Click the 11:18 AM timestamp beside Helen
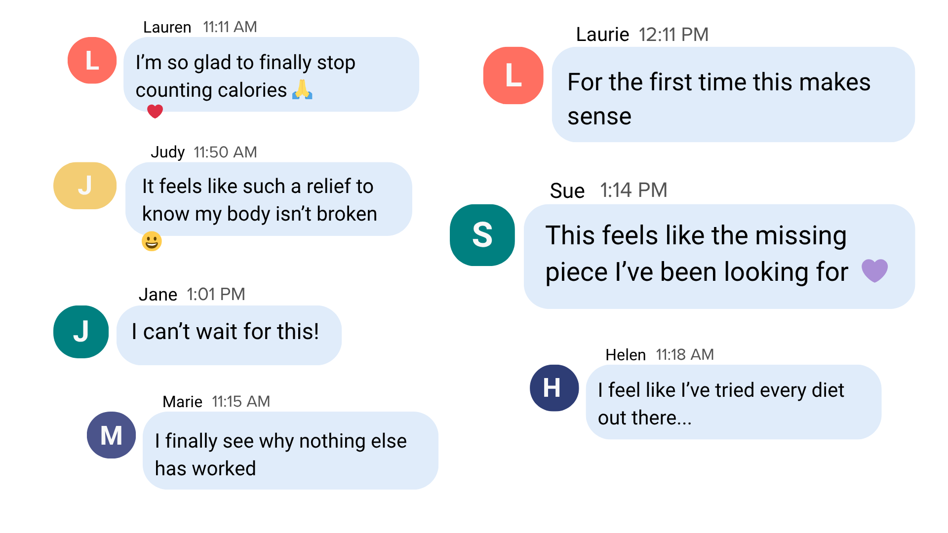 point(684,354)
